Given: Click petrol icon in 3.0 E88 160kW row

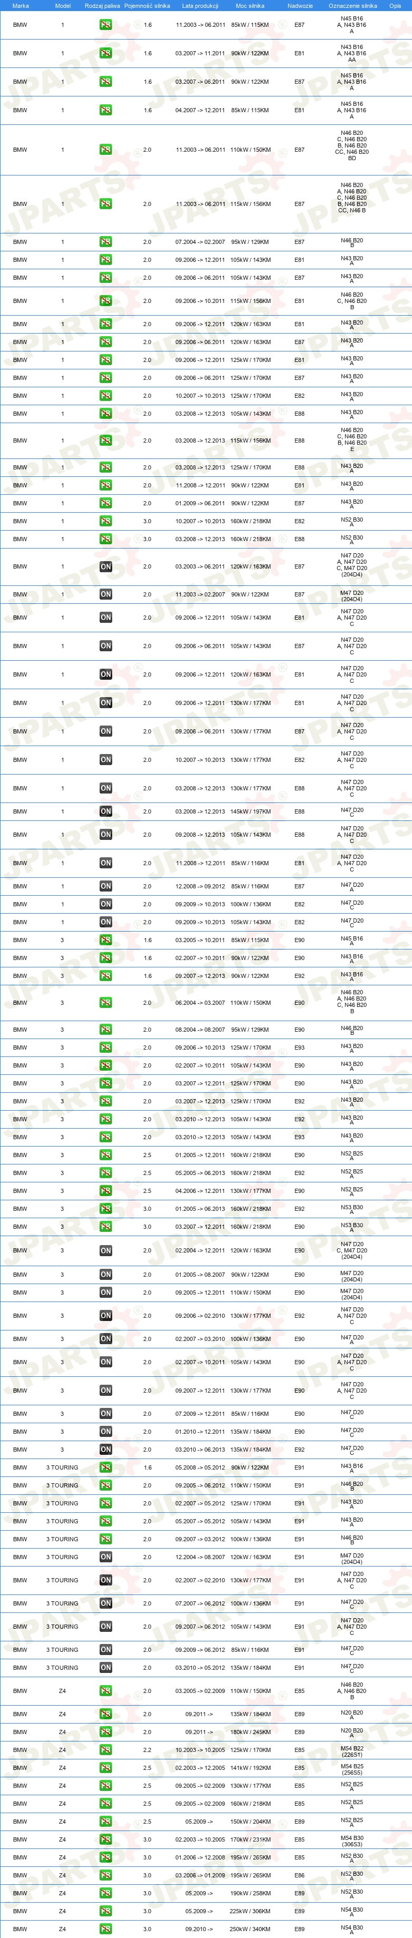Looking at the screenshot, I should coord(105,539).
